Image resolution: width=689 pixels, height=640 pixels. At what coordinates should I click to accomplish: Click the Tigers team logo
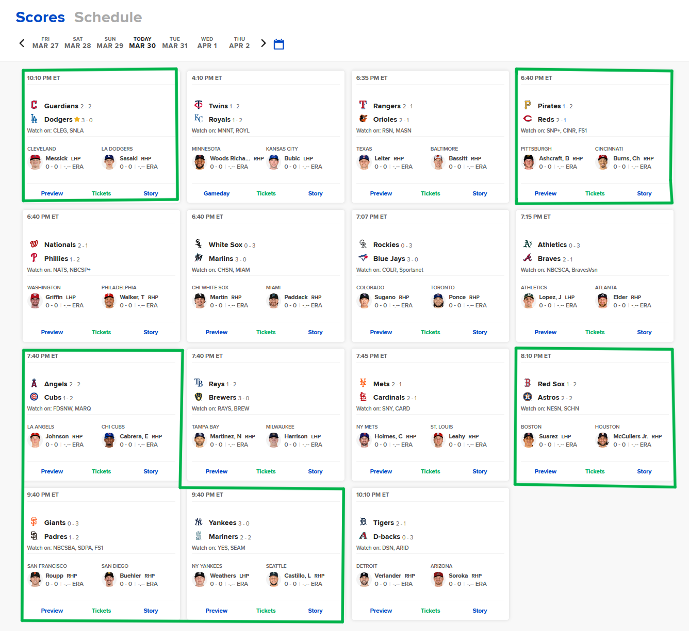[x=363, y=522]
